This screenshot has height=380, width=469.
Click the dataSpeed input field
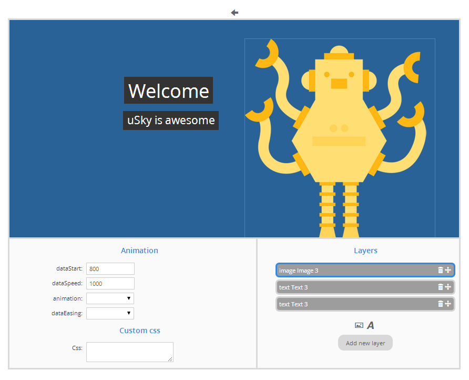(x=110, y=283)
